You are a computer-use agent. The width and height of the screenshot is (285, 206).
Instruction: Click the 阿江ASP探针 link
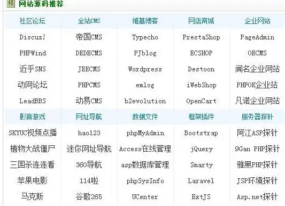[x=257, y=133]
